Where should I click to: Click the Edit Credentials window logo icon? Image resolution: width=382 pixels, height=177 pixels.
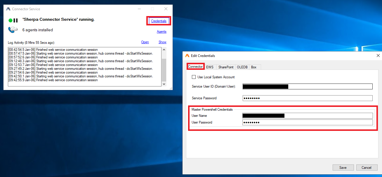pos(187,55)
